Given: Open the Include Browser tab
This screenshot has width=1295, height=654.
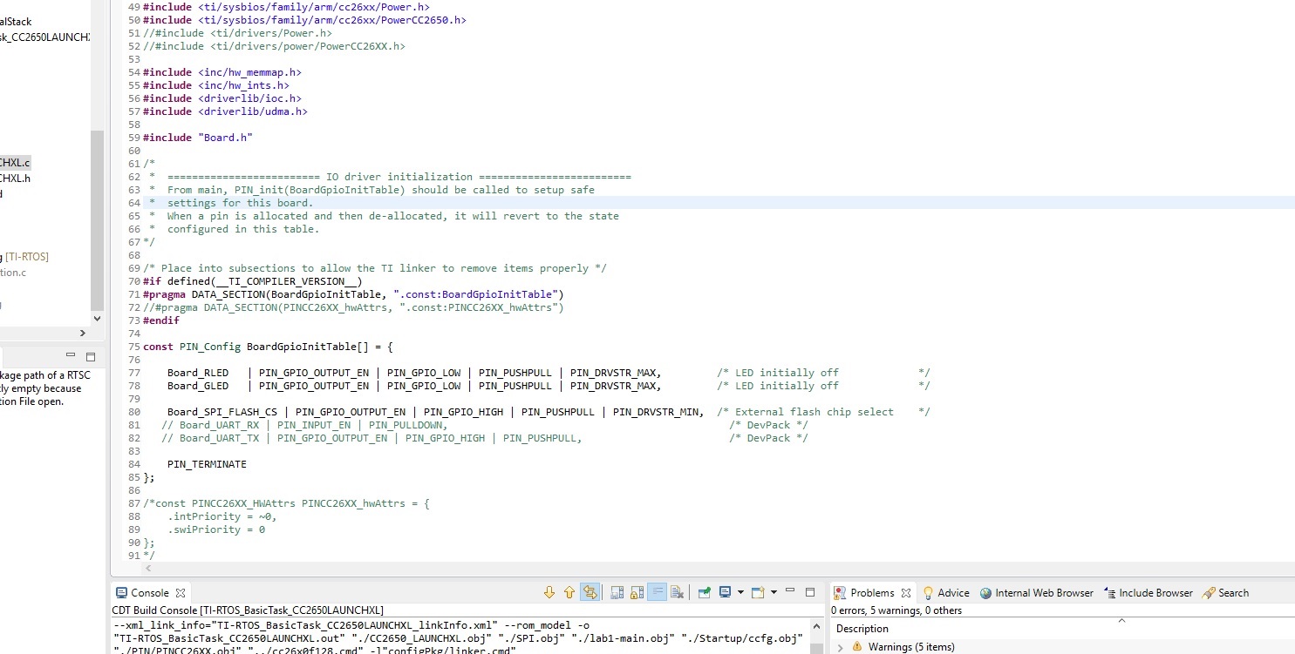Looking at the screenshot, I should point(1148,593).
